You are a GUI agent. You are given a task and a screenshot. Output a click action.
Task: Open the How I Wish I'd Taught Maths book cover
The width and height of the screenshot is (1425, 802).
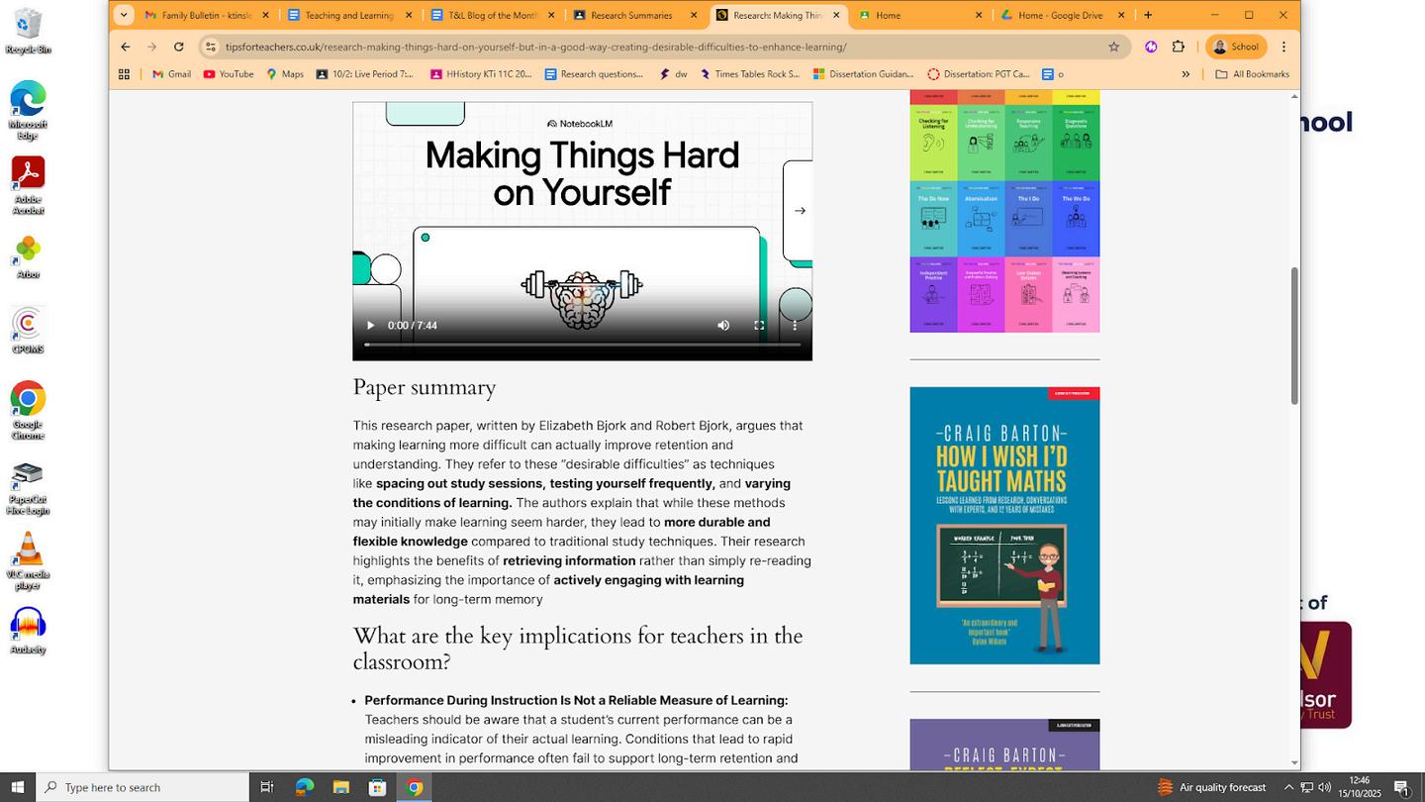click(1004, 526)
